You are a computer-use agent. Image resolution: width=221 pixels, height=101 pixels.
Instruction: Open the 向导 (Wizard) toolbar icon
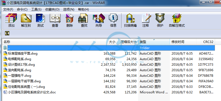99,18
